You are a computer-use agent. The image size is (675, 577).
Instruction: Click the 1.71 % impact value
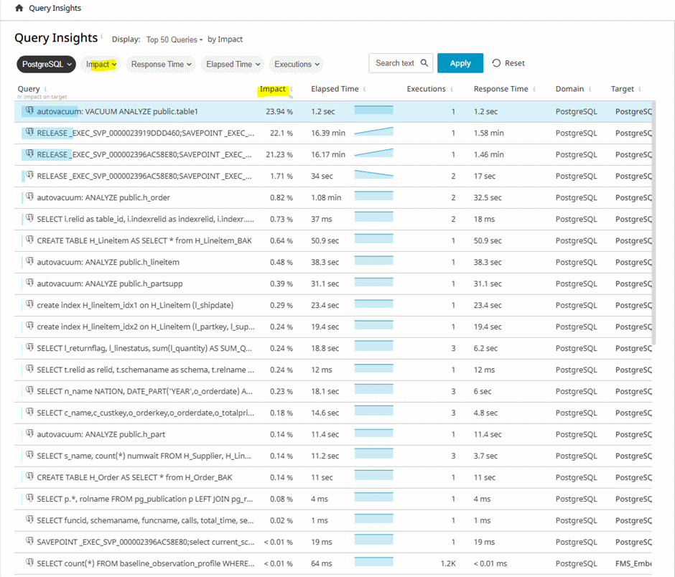coord(281,176)
